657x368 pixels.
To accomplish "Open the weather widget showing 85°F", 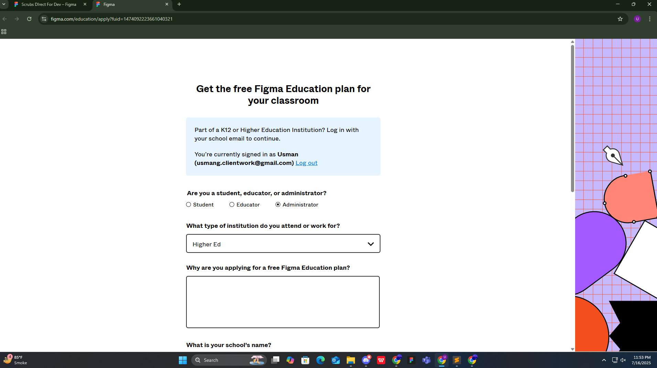I will tap(15, 360).
